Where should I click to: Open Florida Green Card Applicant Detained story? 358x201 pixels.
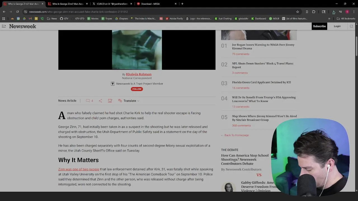[262, 82]
